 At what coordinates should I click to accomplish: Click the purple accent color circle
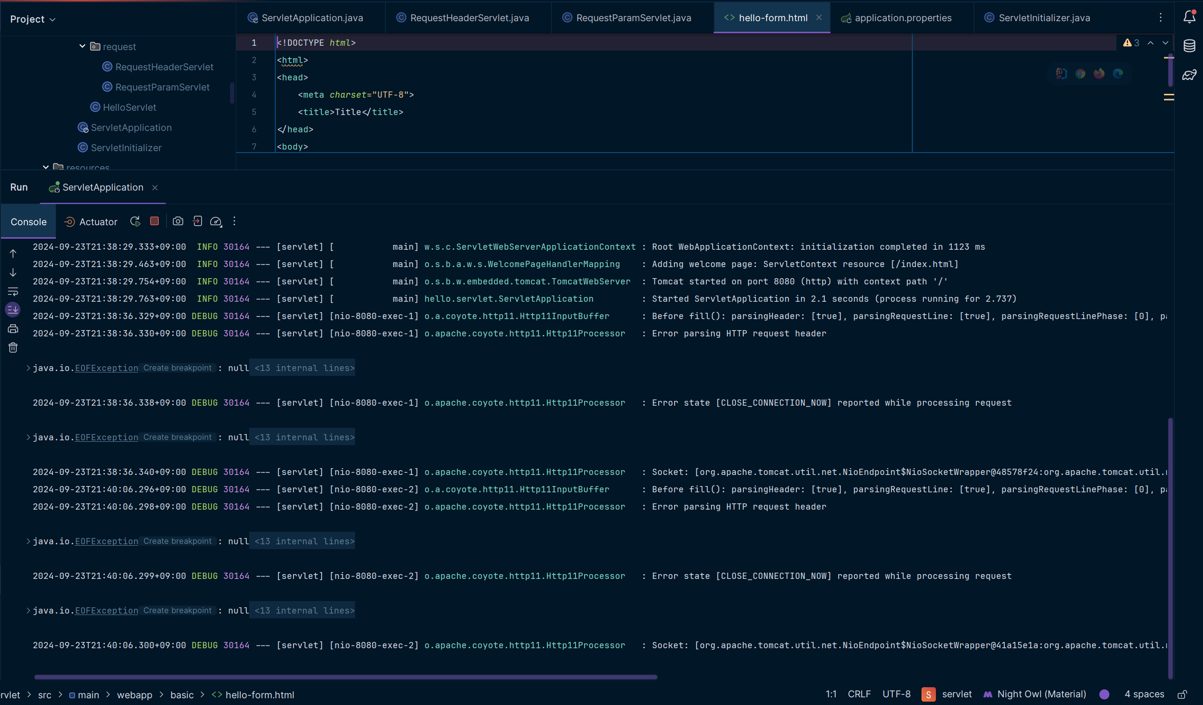click(1104, 694)
